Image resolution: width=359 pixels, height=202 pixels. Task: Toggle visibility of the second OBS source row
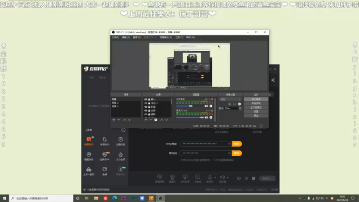coord(145,103)
